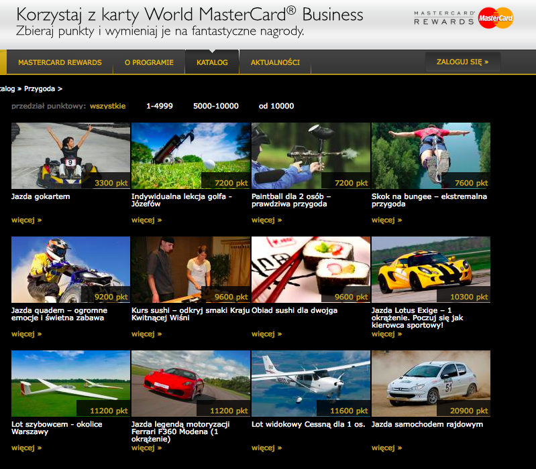The image size is (536, 469).
Task: Filter by 5000-10000 points range
Action: click(x=216, y=106)
